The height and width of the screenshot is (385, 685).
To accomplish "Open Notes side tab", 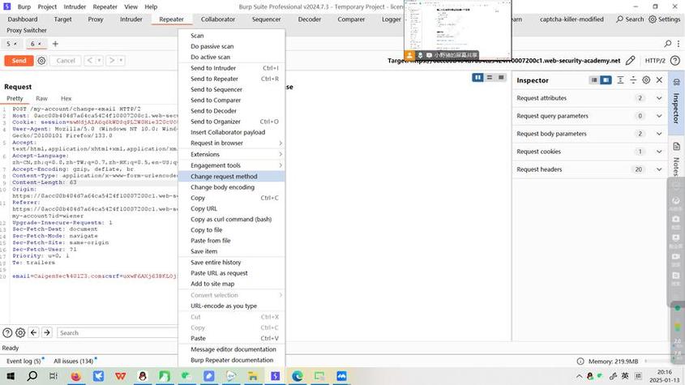I will tap(676, 158).
